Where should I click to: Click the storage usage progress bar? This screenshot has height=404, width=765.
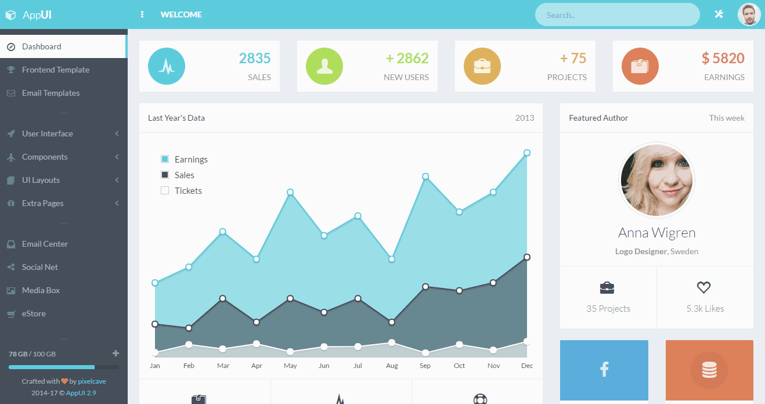pyautogui.click(x=63, y=367)
